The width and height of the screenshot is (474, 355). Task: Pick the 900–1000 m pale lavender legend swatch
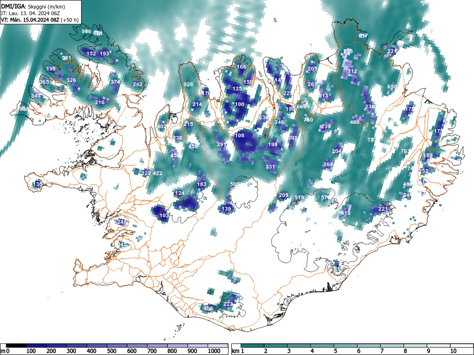(198, 346)
